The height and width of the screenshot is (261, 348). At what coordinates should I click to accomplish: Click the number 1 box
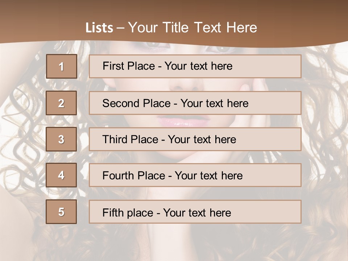(x=61, y=66)
